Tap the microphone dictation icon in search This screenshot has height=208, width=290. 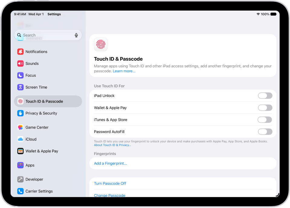[76, 35]
